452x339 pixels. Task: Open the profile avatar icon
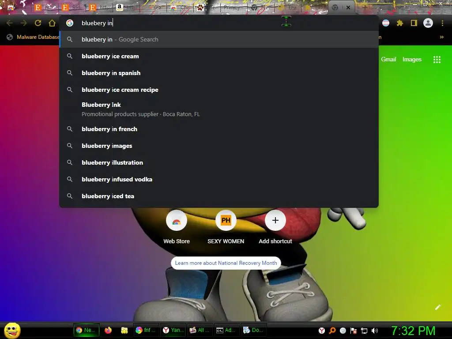tap(428, 23)
